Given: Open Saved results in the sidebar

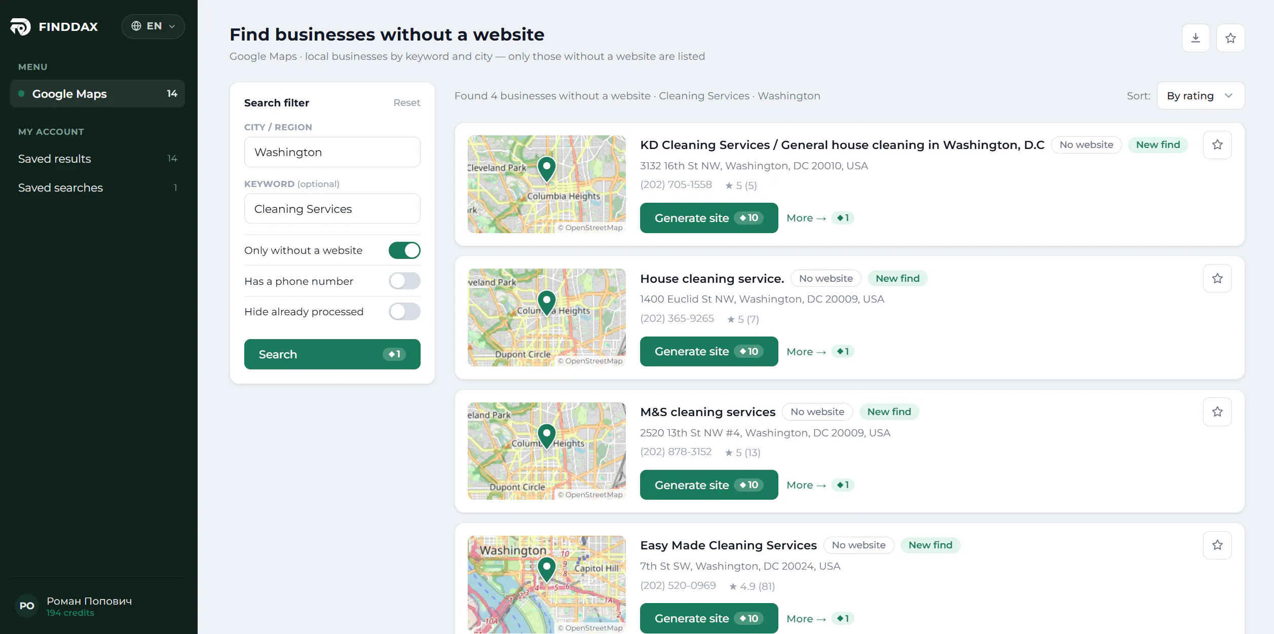Looking at the screenshot, I should click(x=97, y=159).
